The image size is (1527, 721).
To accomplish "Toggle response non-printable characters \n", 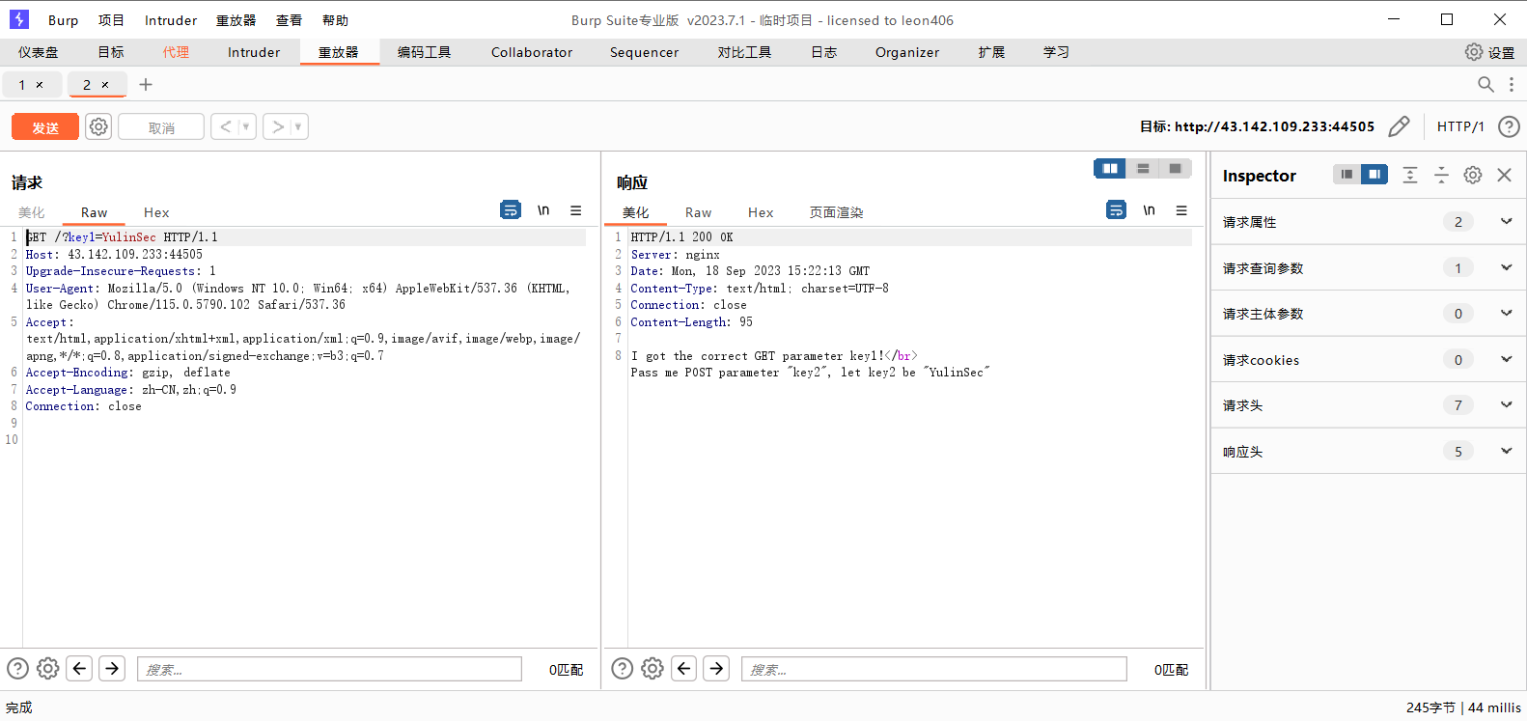I will [x=1149, y=209].
